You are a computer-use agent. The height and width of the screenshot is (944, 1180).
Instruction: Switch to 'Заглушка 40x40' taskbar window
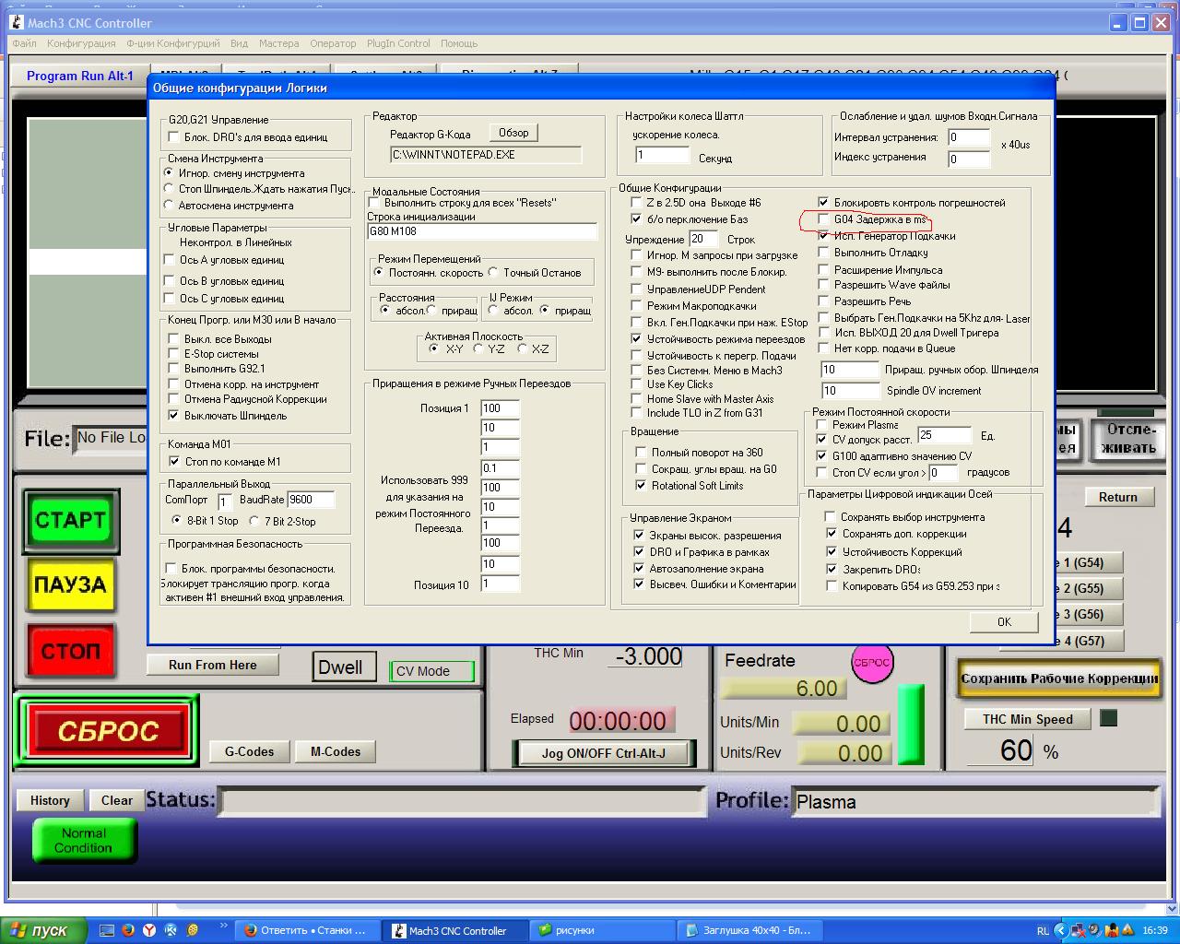[x=750, y=931]
